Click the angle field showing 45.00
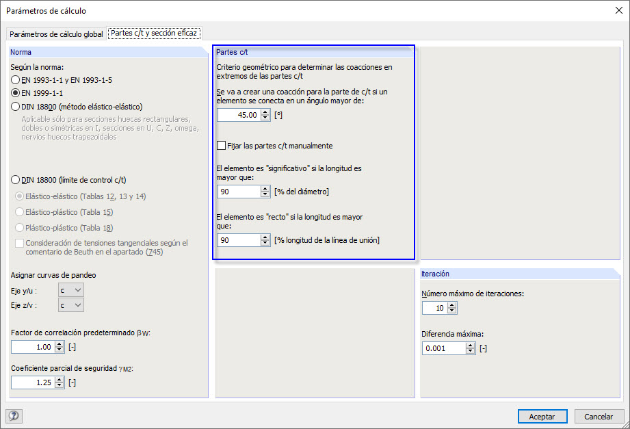Image resolution: width=630 pixels, height=429 pixels. tap(239, 115)
